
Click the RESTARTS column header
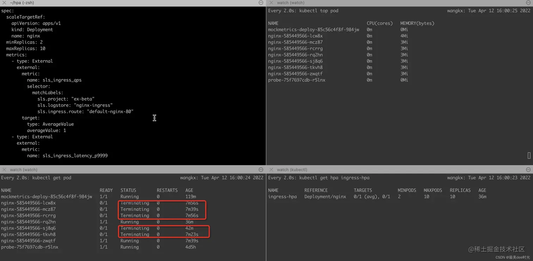tap(167, 190)
